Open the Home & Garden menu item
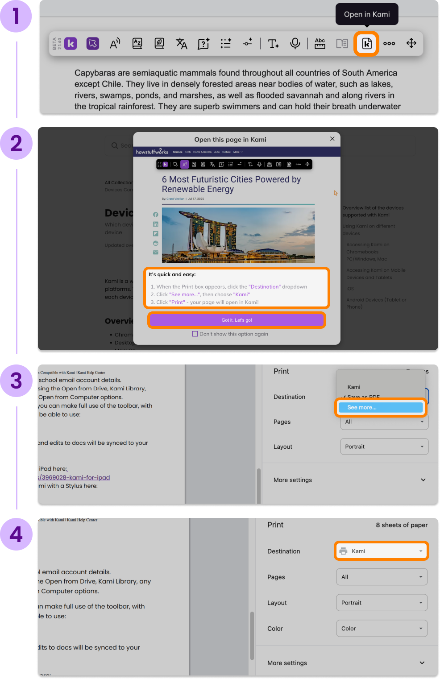The width and height of the screenshot is (440, 679). [x=202, y=152]
